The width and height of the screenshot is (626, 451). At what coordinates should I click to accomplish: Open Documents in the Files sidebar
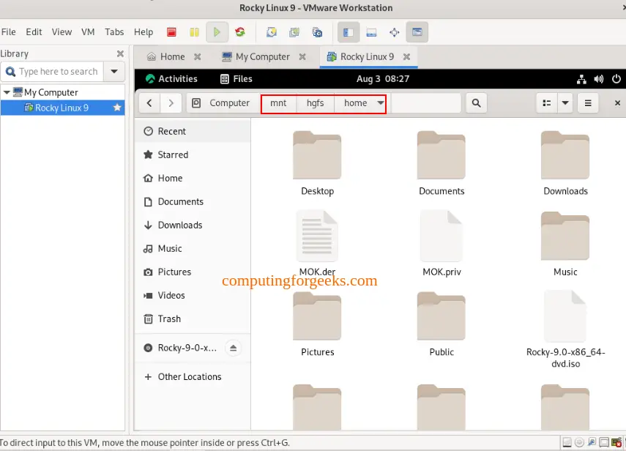(x=193, y=201)
